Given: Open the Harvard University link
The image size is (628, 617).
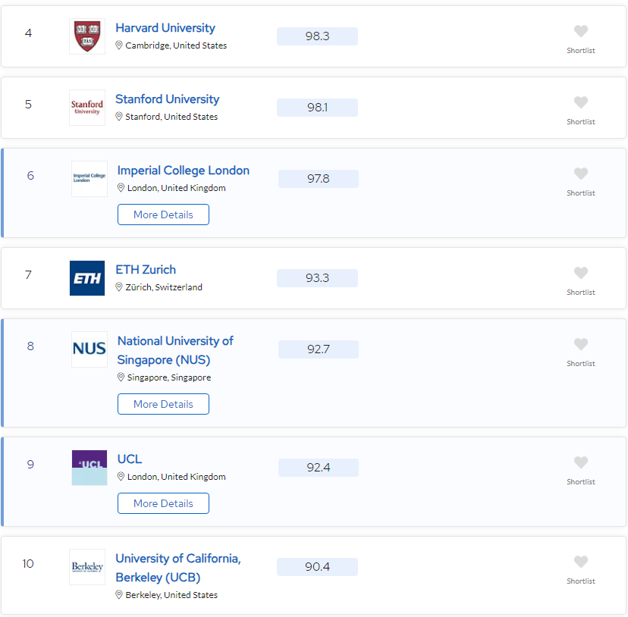Looking at the screenshot, I should 165,28.
